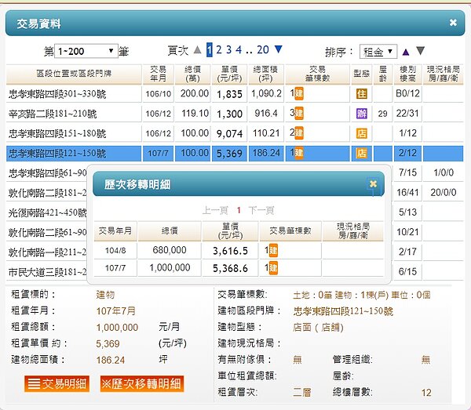Click 107年7月 lease date value

click(x=115, y=310)
